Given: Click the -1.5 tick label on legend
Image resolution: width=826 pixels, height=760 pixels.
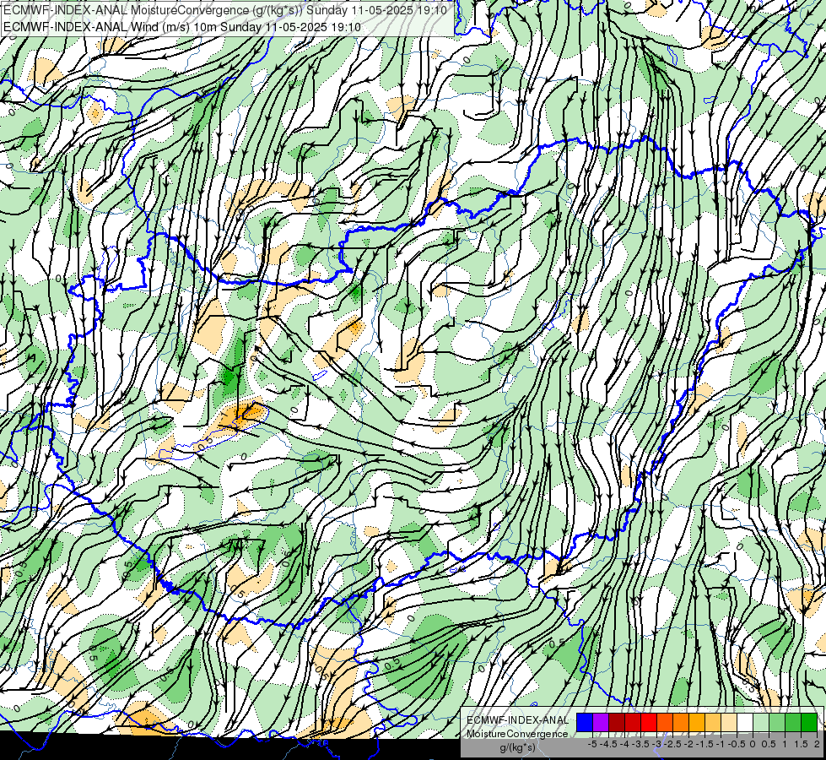Looking at the screenshot, I should 705,744.
